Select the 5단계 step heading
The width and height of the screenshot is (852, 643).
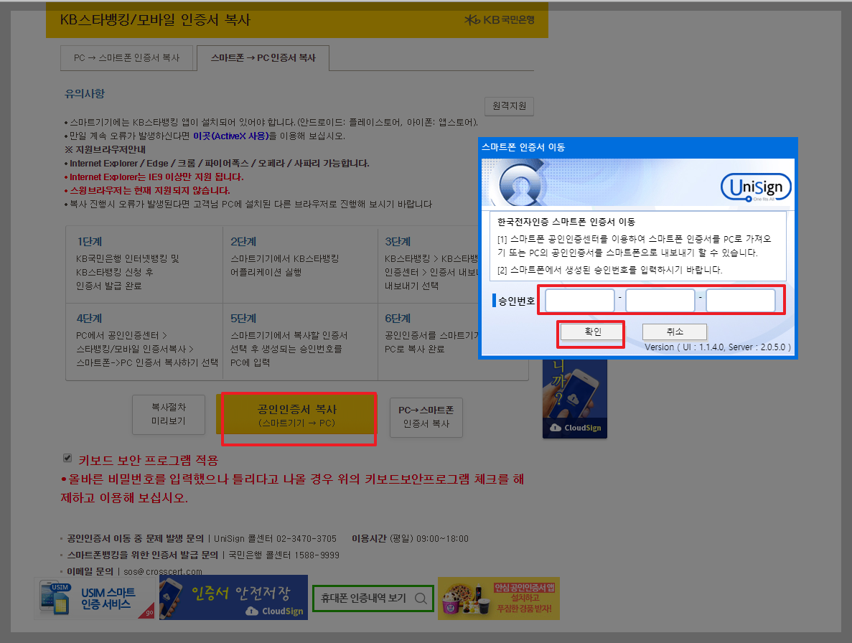(x=243, y=318)
